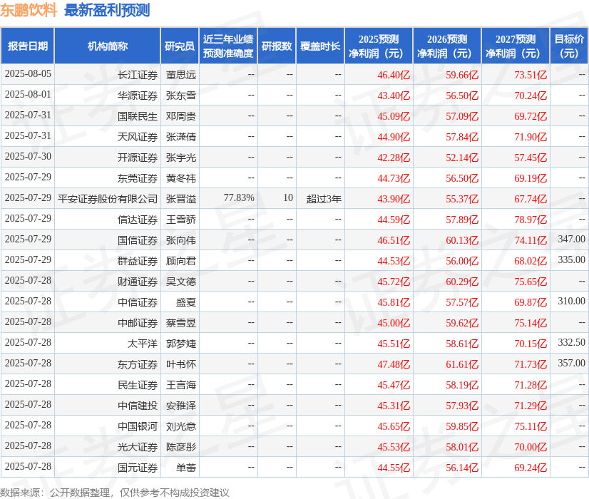Click the 目标价 column header
The height and width of the screenshot is (499, 589).
[569, 46]
